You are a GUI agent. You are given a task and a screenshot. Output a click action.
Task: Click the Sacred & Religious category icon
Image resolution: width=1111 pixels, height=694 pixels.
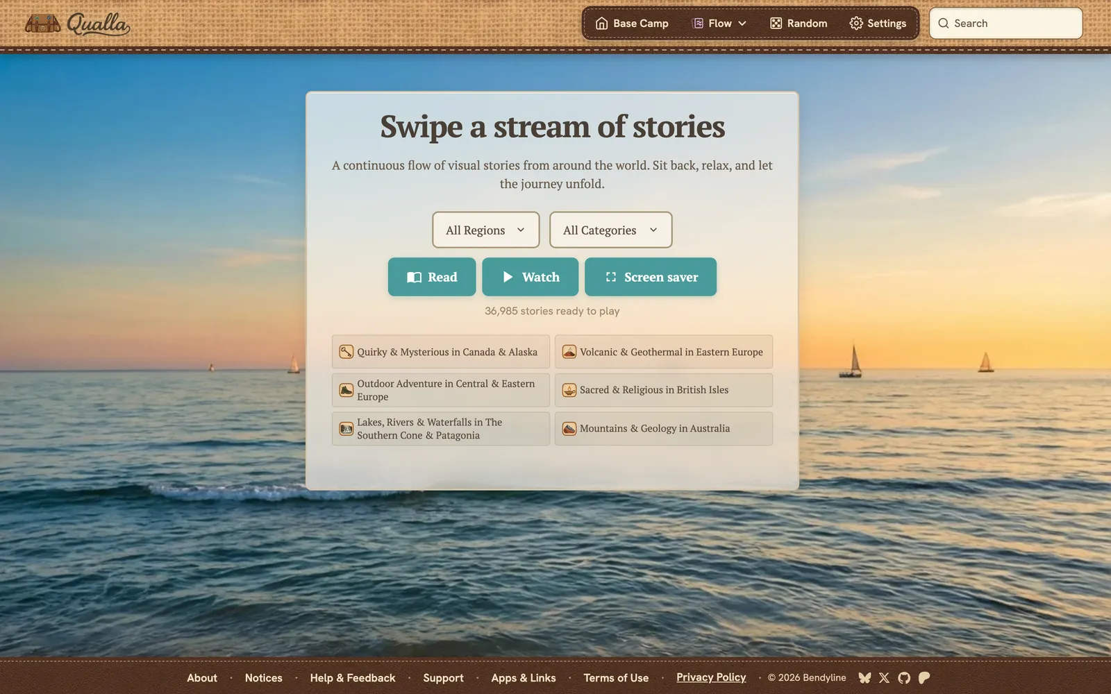[569, 390]
